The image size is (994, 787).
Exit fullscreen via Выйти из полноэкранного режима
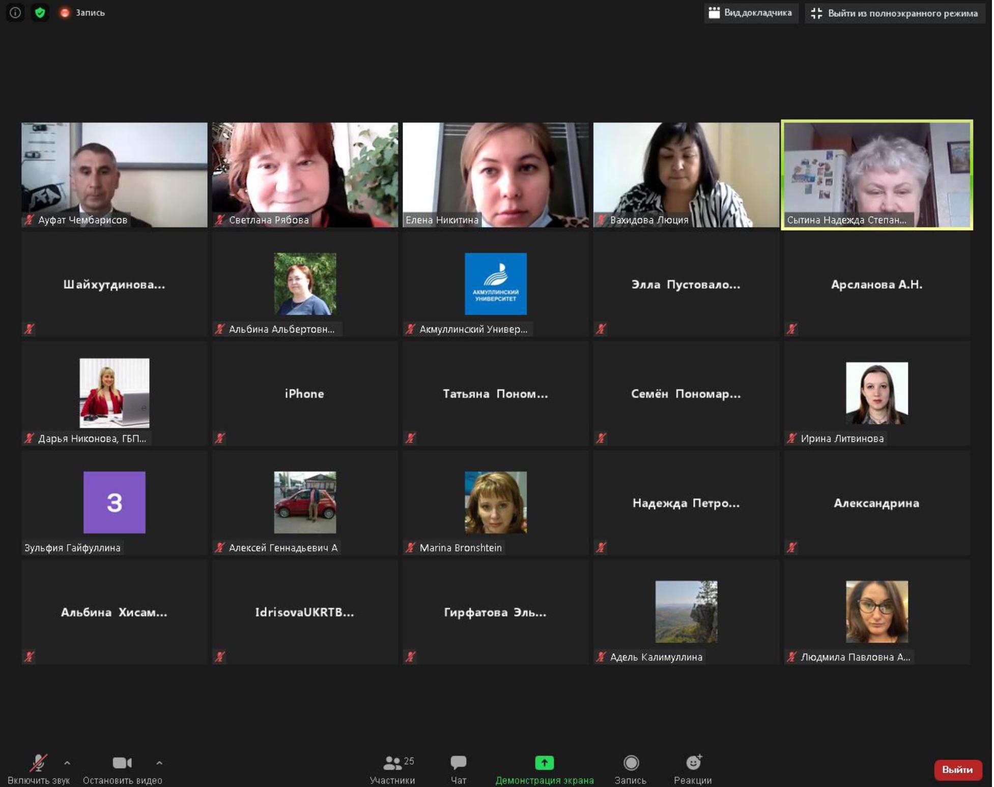tap(895, 13)
